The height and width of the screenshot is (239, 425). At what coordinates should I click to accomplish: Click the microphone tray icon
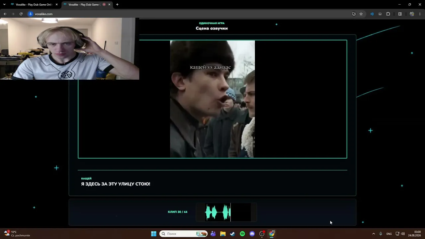pos(381,234)
